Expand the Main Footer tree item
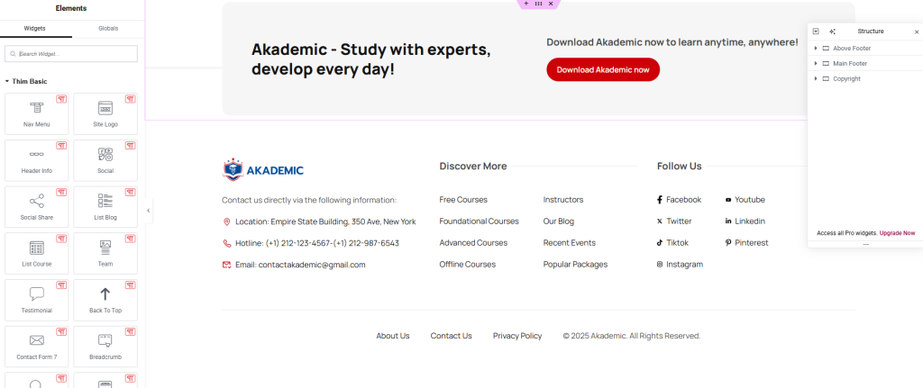The image size is (923, 388). coord(816,63)
